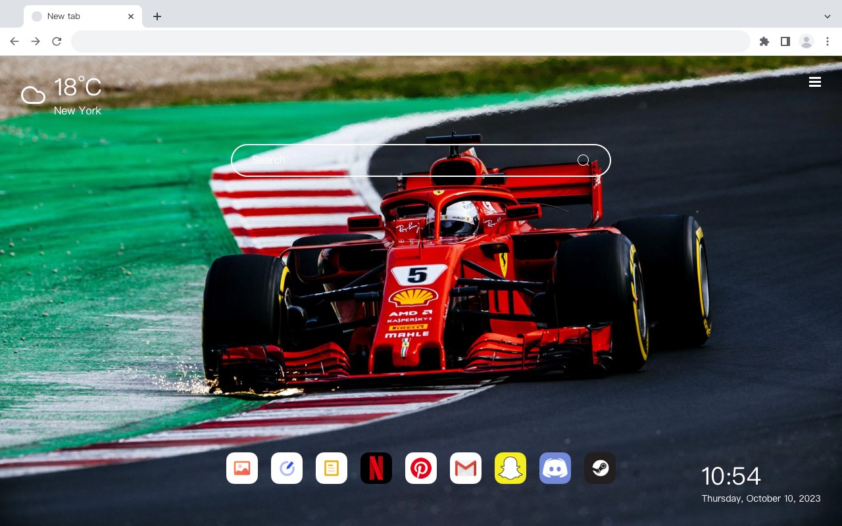Click the Thursday, October 10, 2023 date

(x=761, y=498)
